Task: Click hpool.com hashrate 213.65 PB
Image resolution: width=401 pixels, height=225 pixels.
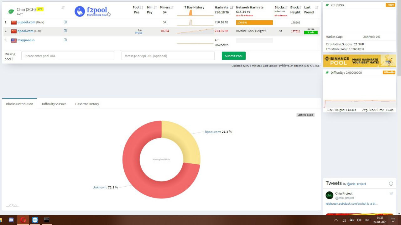Action: point(221,31)
